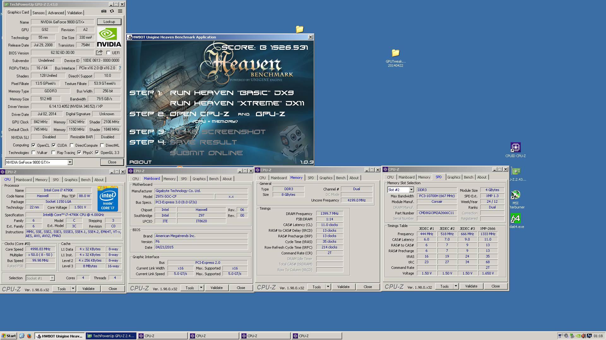606x340 pixels.
Task: Click SUBMIT ONLINE in Heaven window
Action: click(206, 153)
